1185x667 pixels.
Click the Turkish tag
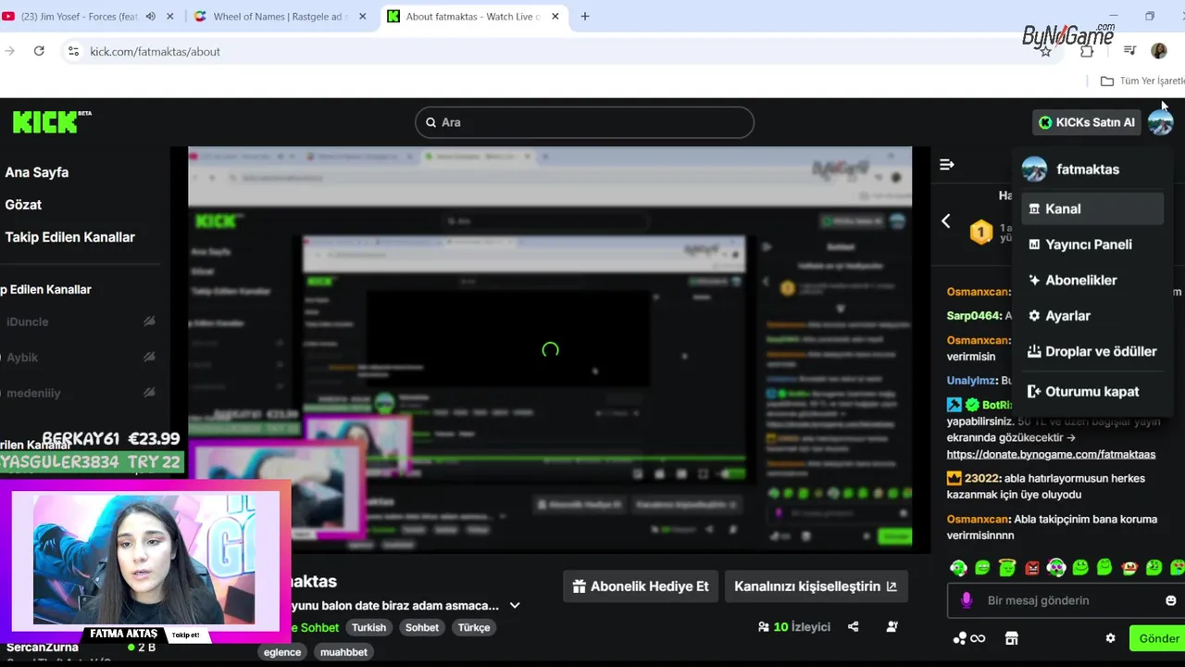[x=368, y=627]
